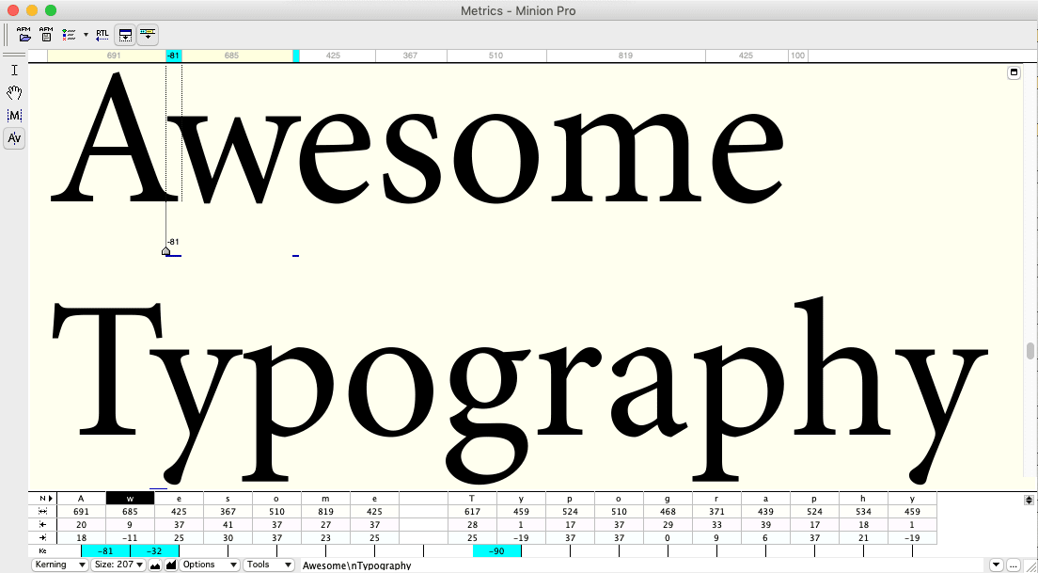Open the Tools menu
The width and height of the screenshot is (1038, 573).
[268, 565]
